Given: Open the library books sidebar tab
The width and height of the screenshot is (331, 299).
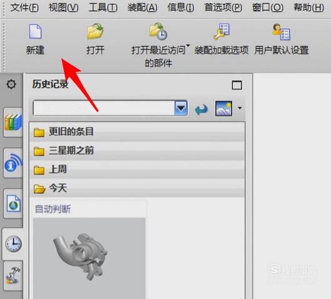Looking at the screenshot, I should pyautogui.click(x=13, y=122).
